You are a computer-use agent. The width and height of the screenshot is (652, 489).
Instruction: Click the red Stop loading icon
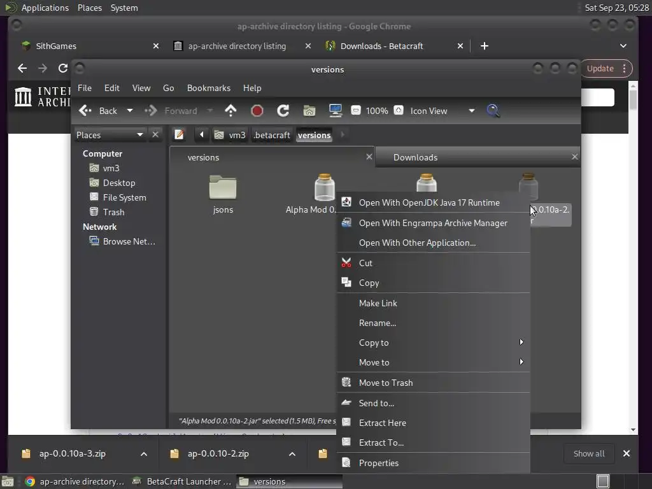[257, 111]
